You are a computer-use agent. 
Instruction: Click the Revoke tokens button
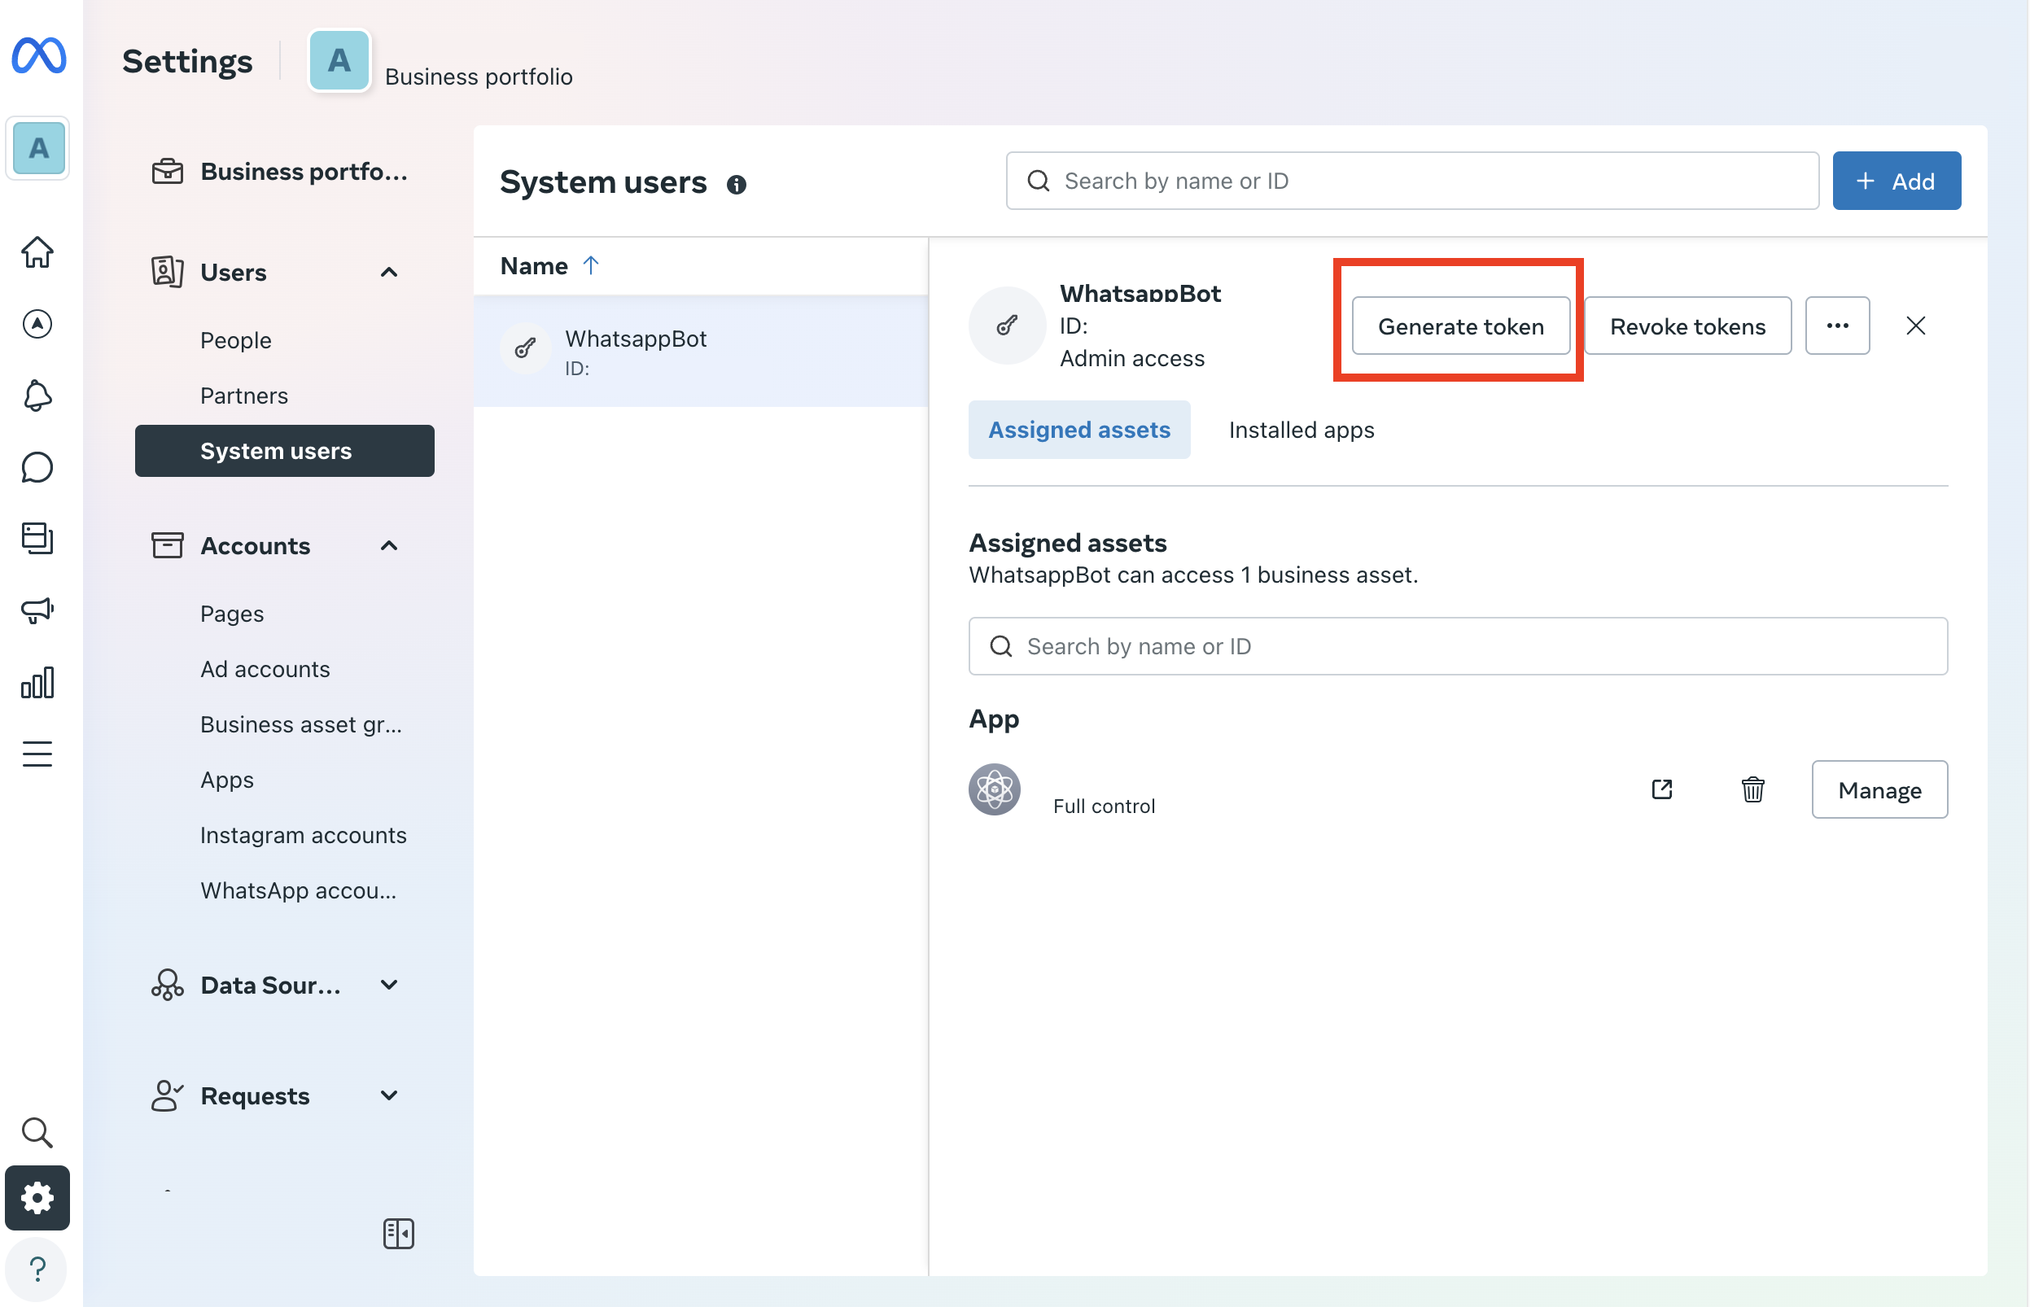(x=1687, y=325)
